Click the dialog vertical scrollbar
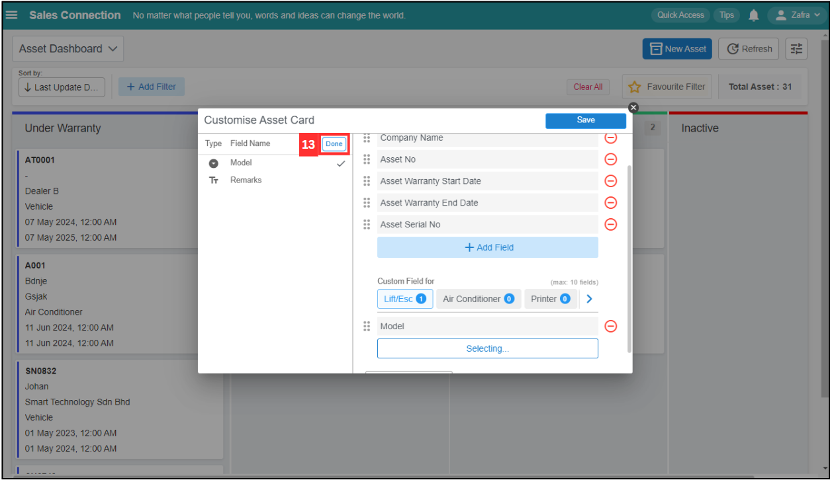The height and width of the screenshot is (480, 832). (x=629, y=258)
